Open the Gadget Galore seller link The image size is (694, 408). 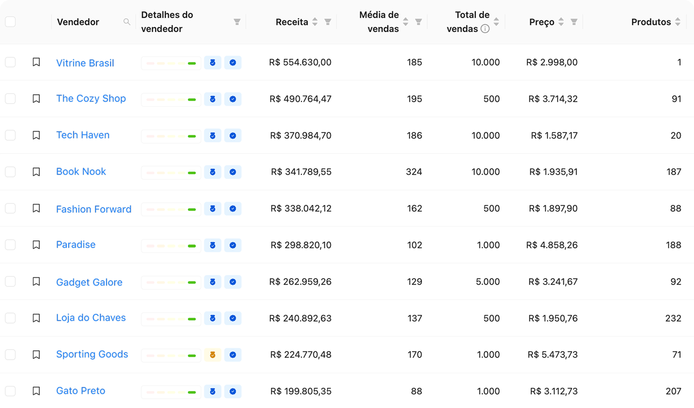click(x=89, y=282)
